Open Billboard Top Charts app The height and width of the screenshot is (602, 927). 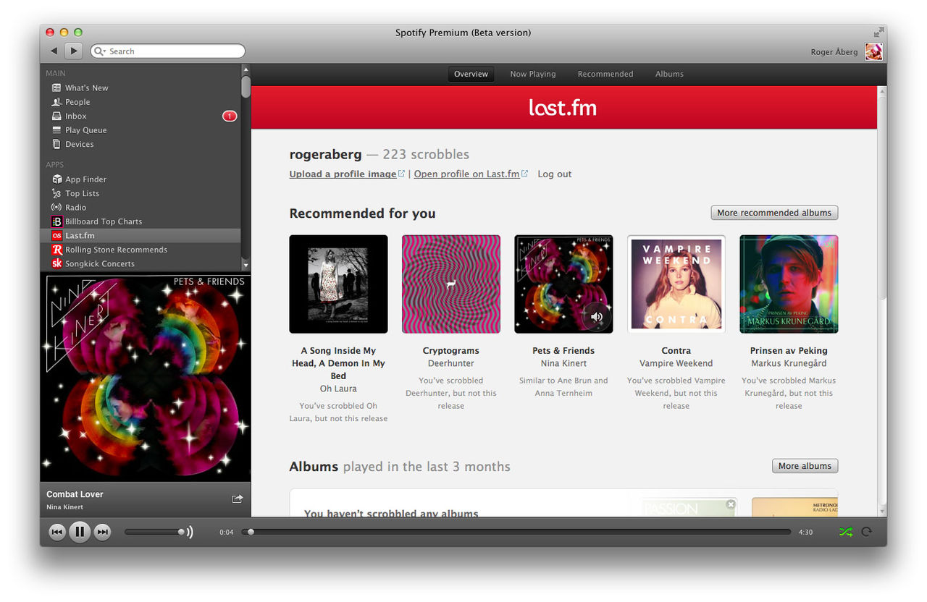(x=103, y=221)
